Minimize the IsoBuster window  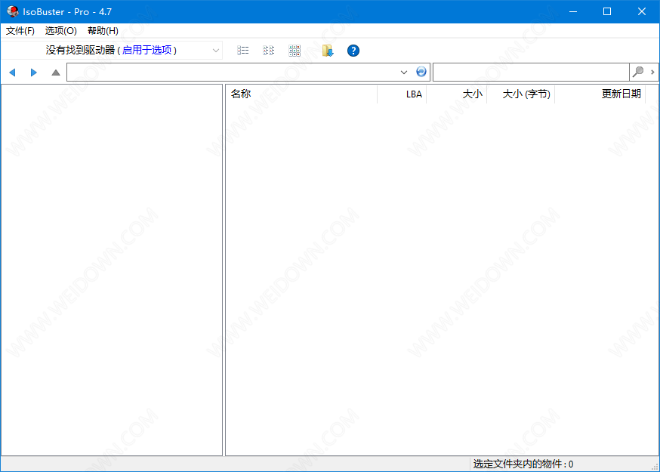coord(573,11)
